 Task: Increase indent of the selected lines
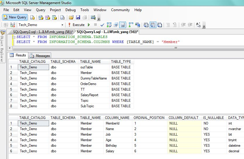pyautogui.click(x=190, y=25)
